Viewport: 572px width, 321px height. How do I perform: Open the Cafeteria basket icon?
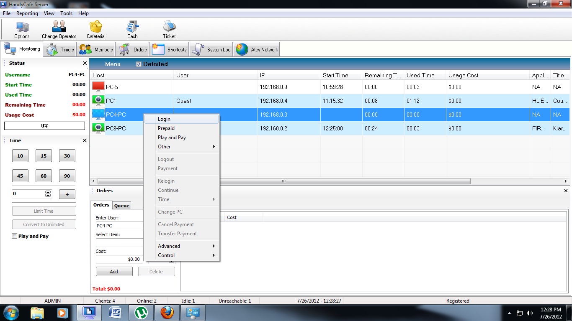(x=95, y=29)
